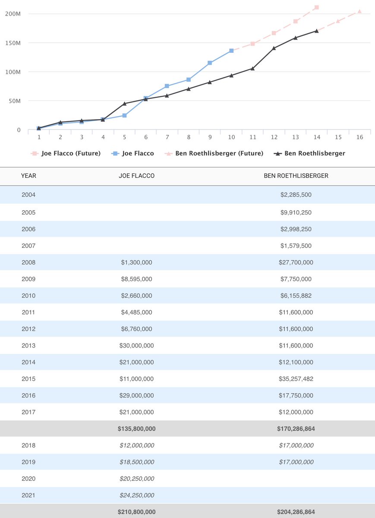375x518 pixels.
Task: Select the $30,000,000 cell
Action: point(136,346)
